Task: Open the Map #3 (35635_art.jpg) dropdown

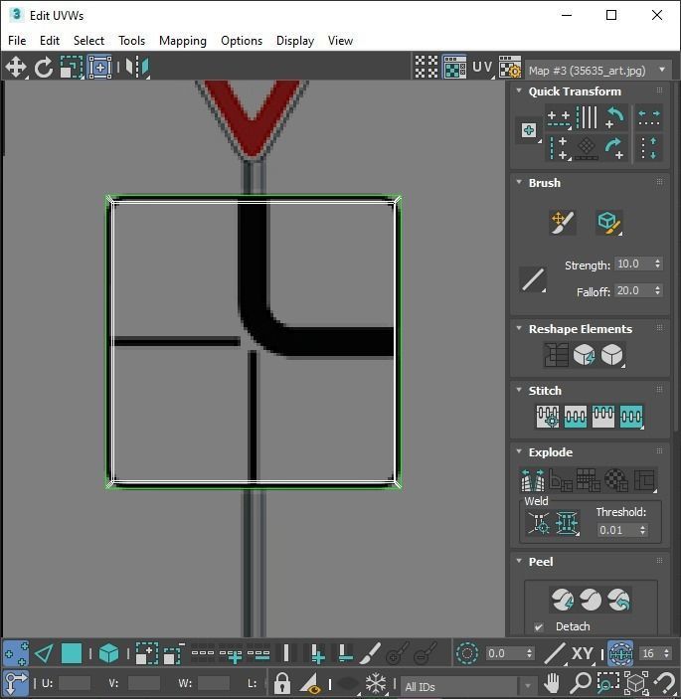Action: click(598, 71)
